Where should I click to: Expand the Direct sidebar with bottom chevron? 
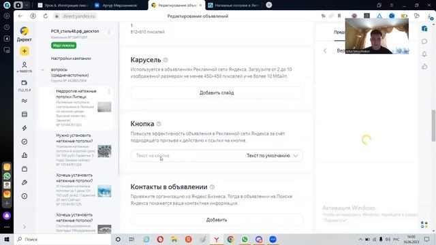click(25, 227)
